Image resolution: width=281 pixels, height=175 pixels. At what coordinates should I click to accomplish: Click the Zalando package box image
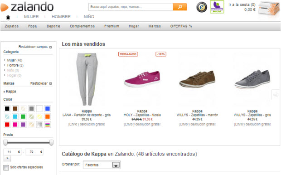[x=269, y=9]
